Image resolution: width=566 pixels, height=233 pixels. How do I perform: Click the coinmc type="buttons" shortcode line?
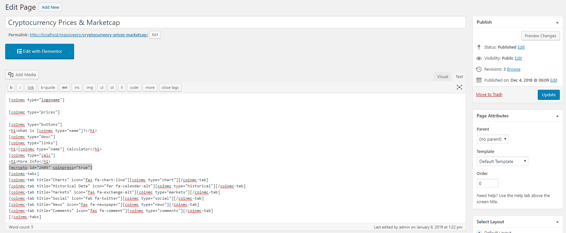point(35,125)
